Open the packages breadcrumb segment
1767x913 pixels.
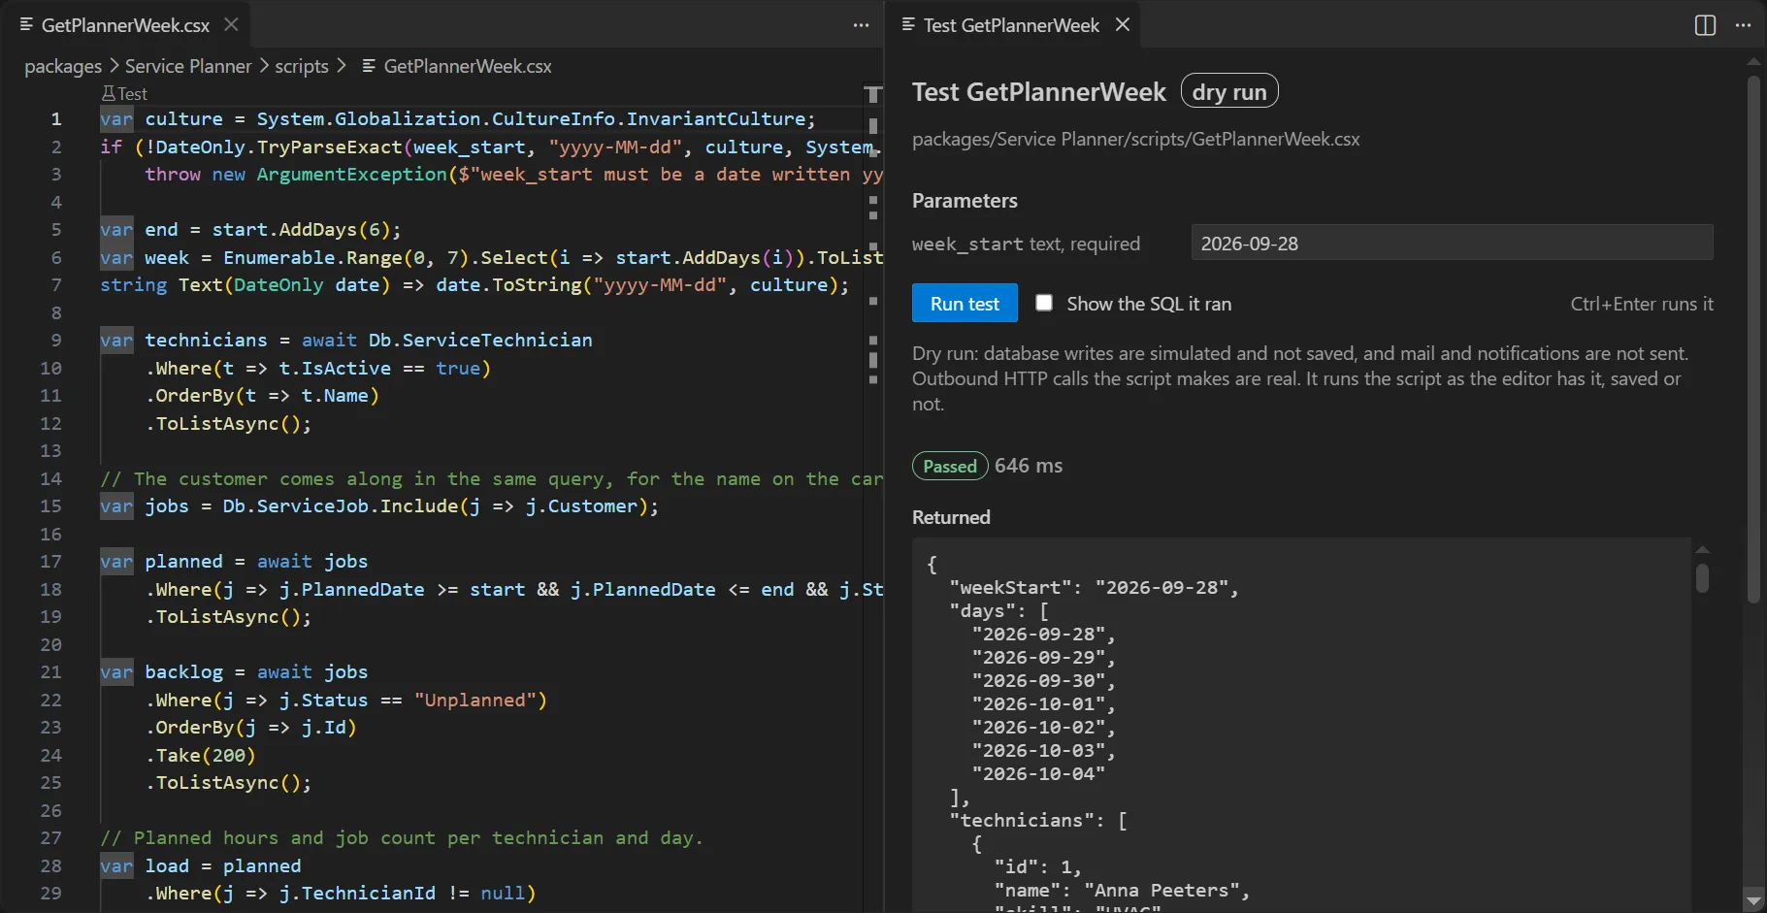(63, 66)
